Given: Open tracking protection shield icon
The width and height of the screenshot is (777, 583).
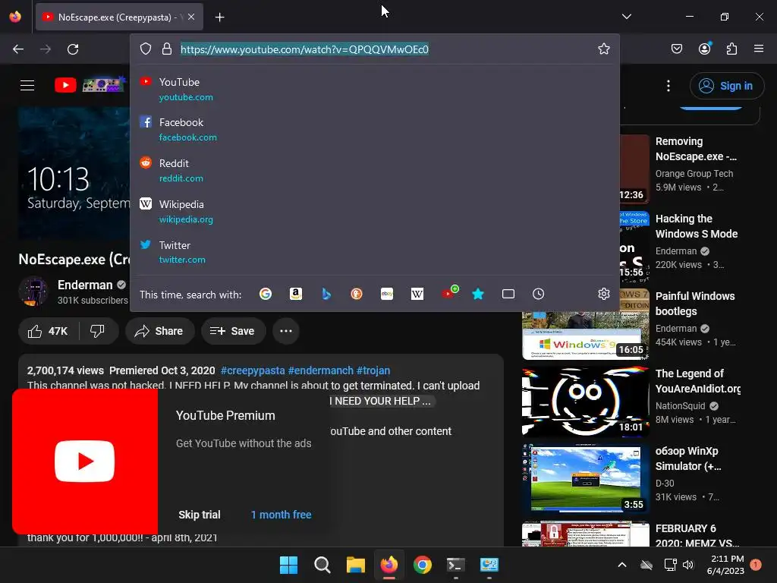Looking at the screenshot, I should pos(145,49).
